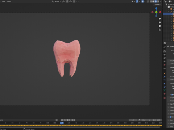Viewport: 174px width, 130px height.
Task: Open the Output properties tab
Action: (165, 55)
